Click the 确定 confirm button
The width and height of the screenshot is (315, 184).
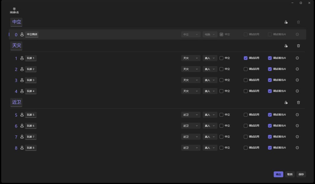point(278,174)
